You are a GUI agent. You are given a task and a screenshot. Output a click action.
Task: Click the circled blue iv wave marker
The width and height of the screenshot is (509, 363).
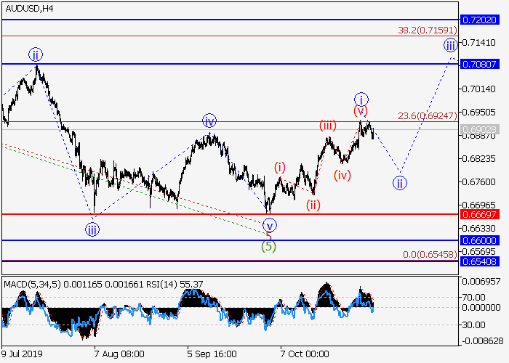click(209, 121)
